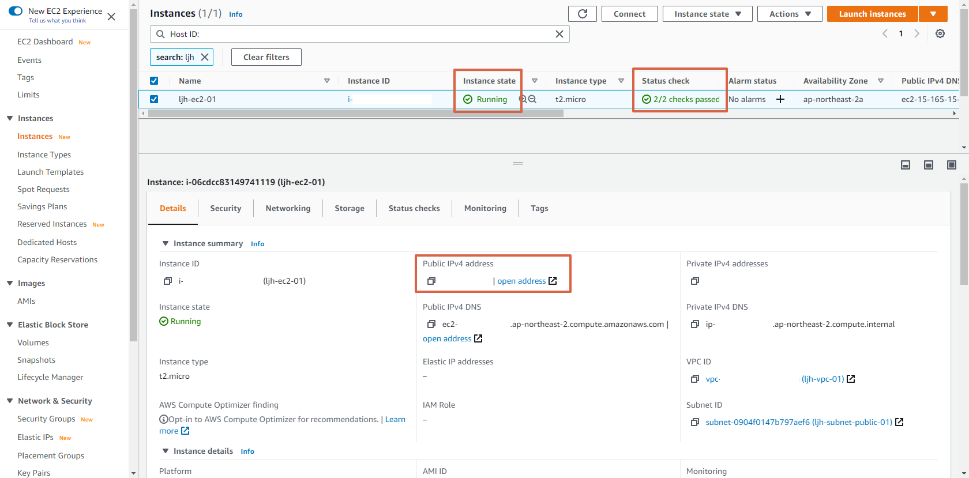Click the details pane resize handle

point(518,163)
